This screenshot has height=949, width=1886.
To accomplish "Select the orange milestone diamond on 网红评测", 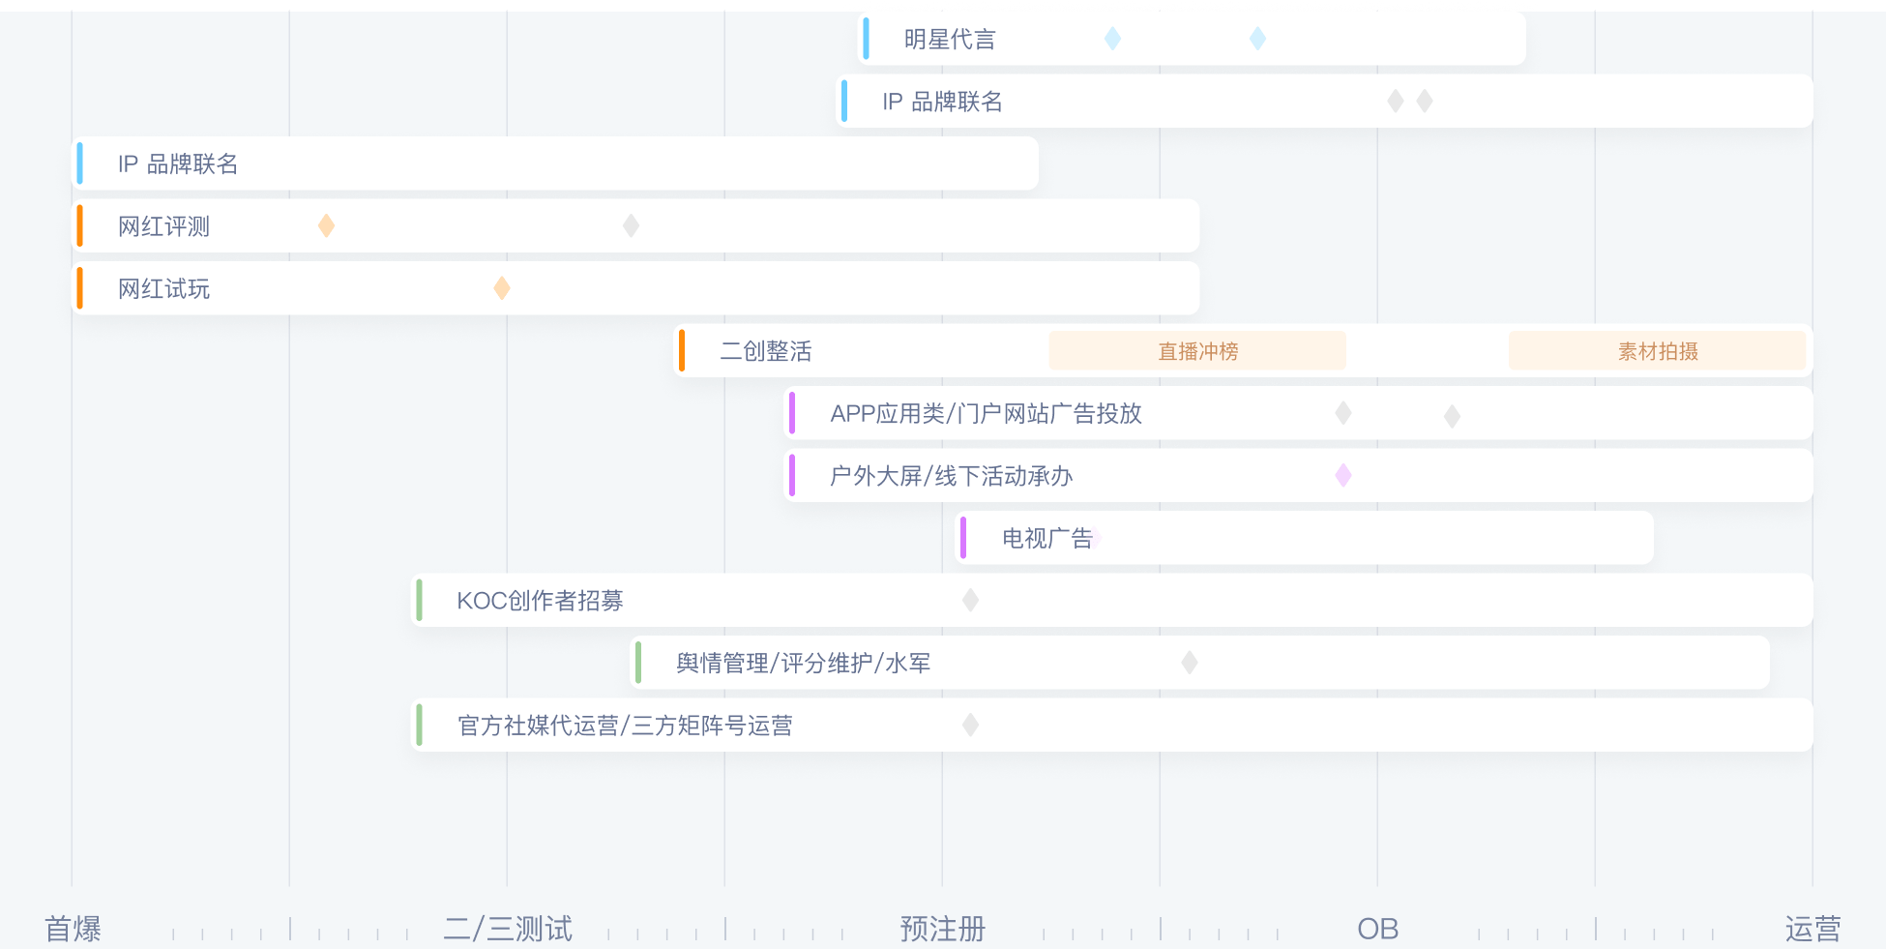I will coord(327,225).
